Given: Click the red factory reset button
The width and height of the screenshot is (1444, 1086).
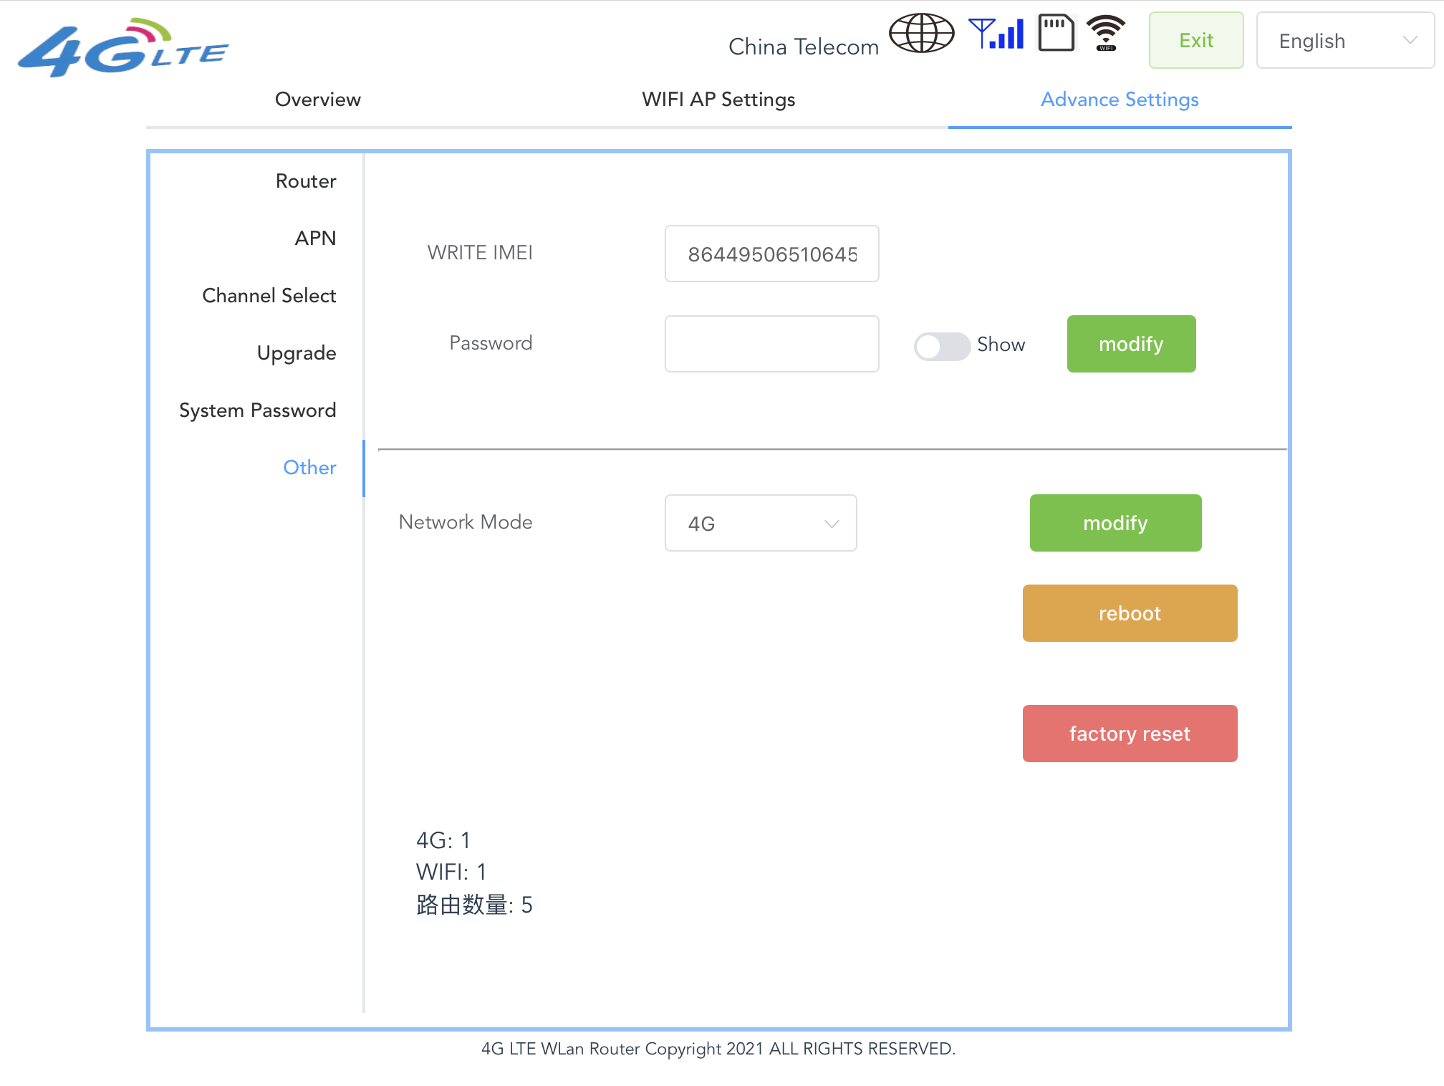Looking at the screenshot, I should click(1130, 734).
